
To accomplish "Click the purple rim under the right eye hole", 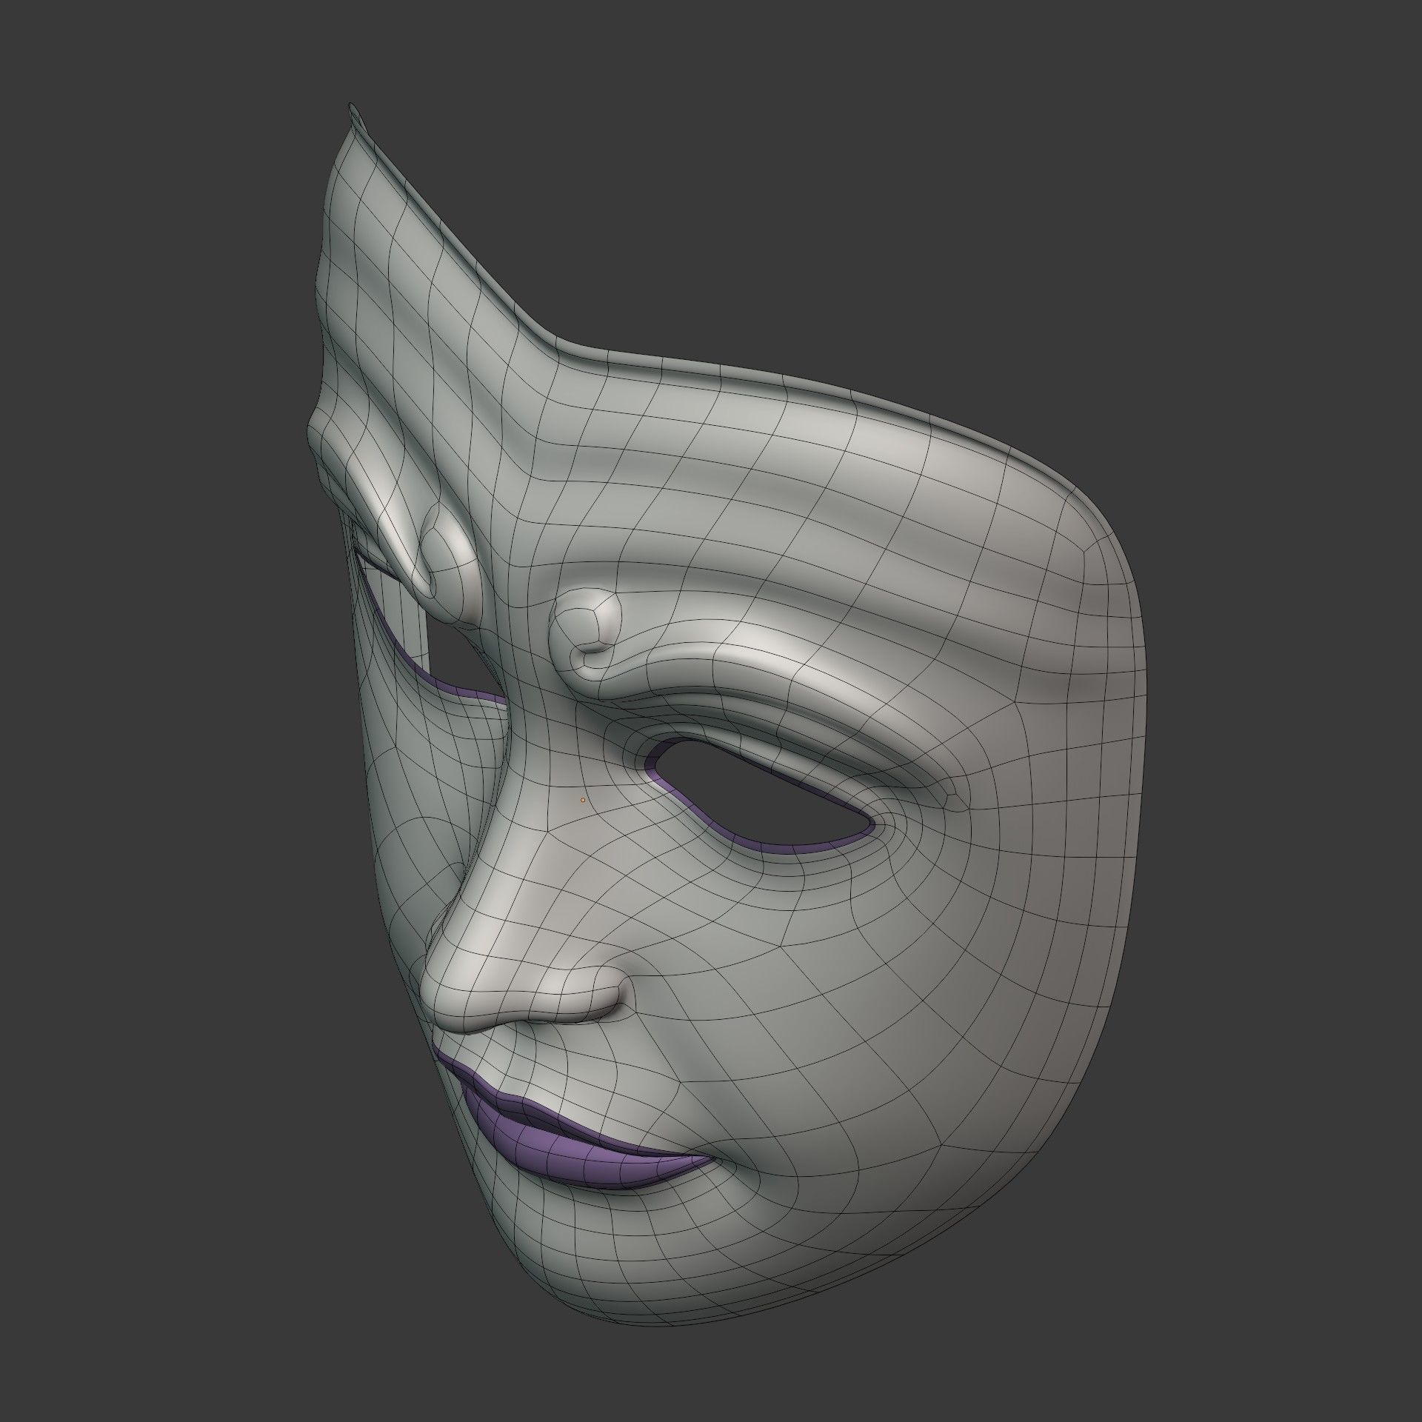I will [x=778, y=847].
